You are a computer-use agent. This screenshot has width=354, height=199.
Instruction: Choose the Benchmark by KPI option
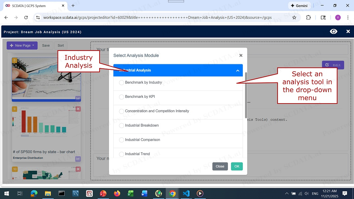click(121, 97)
